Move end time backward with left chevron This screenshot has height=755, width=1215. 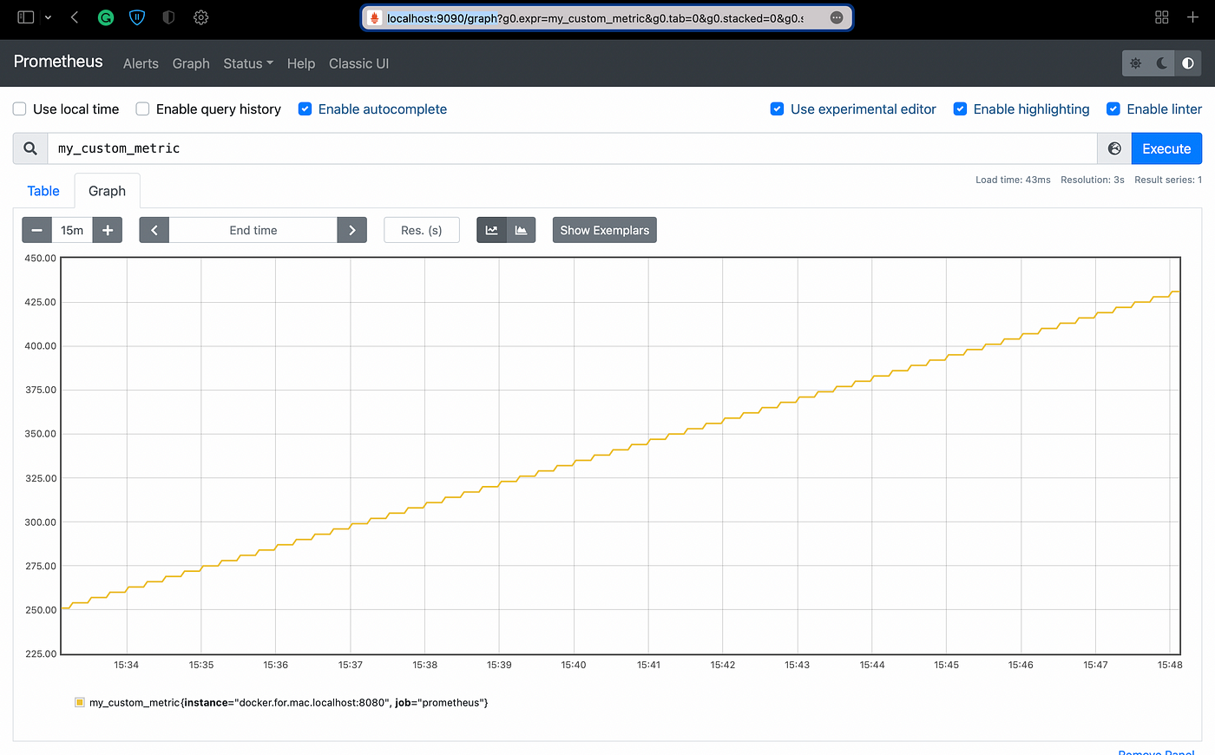coord(154,230)
